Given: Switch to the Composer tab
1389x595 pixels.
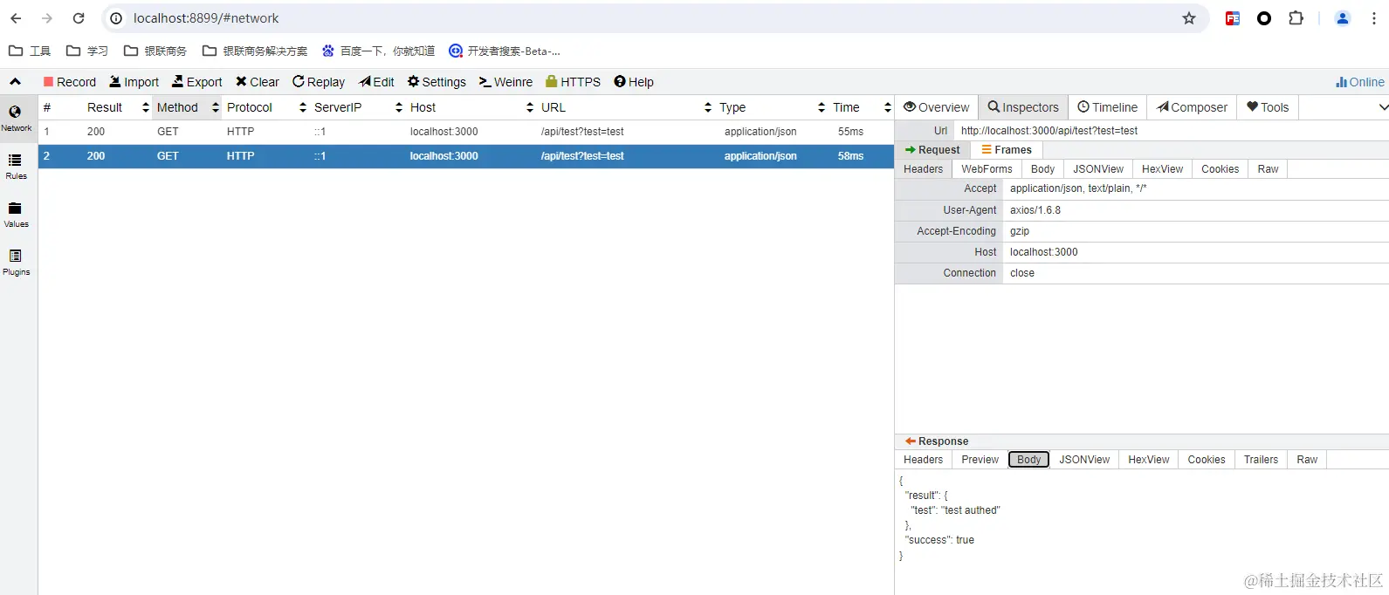Looking at the screenshot, I should (x=1192, y=107).
